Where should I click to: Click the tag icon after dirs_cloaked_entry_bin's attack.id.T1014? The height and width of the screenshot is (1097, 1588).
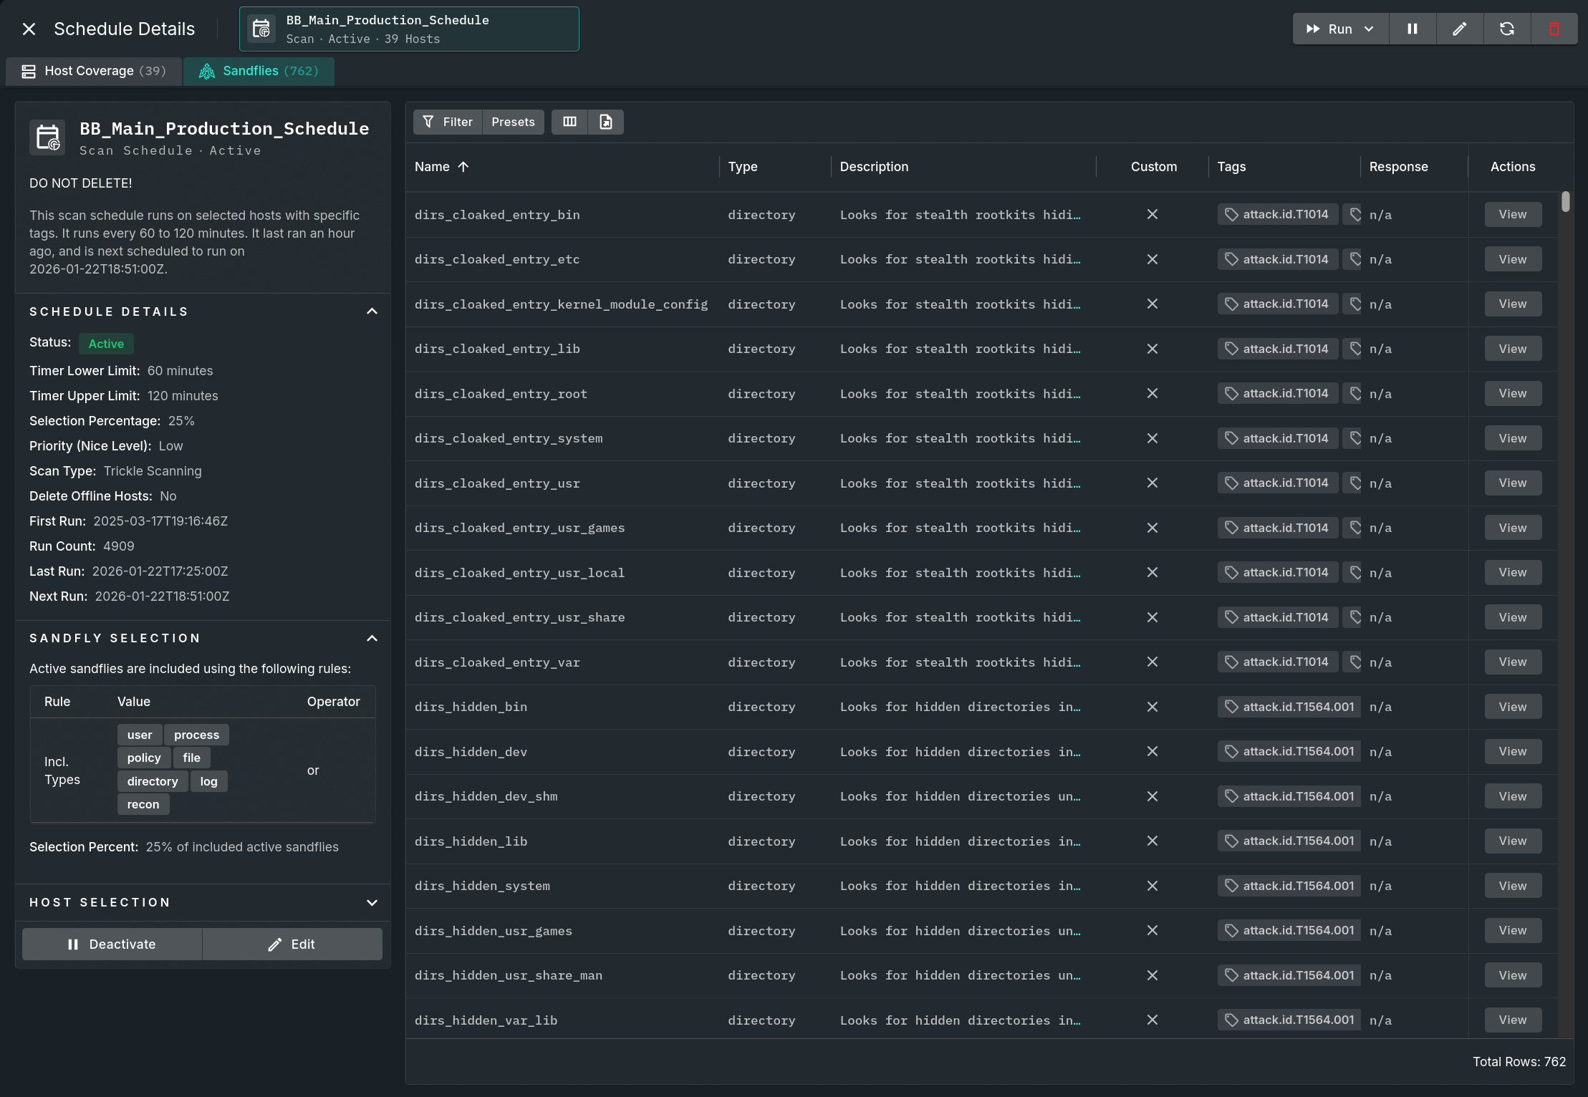[x=1354, y=214]
